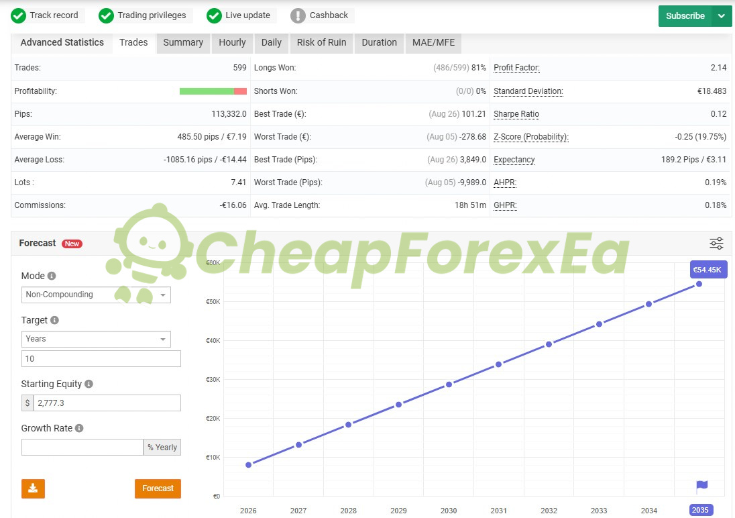
Task: Click the 2027 data point on chart
Action: pos(298,445)
